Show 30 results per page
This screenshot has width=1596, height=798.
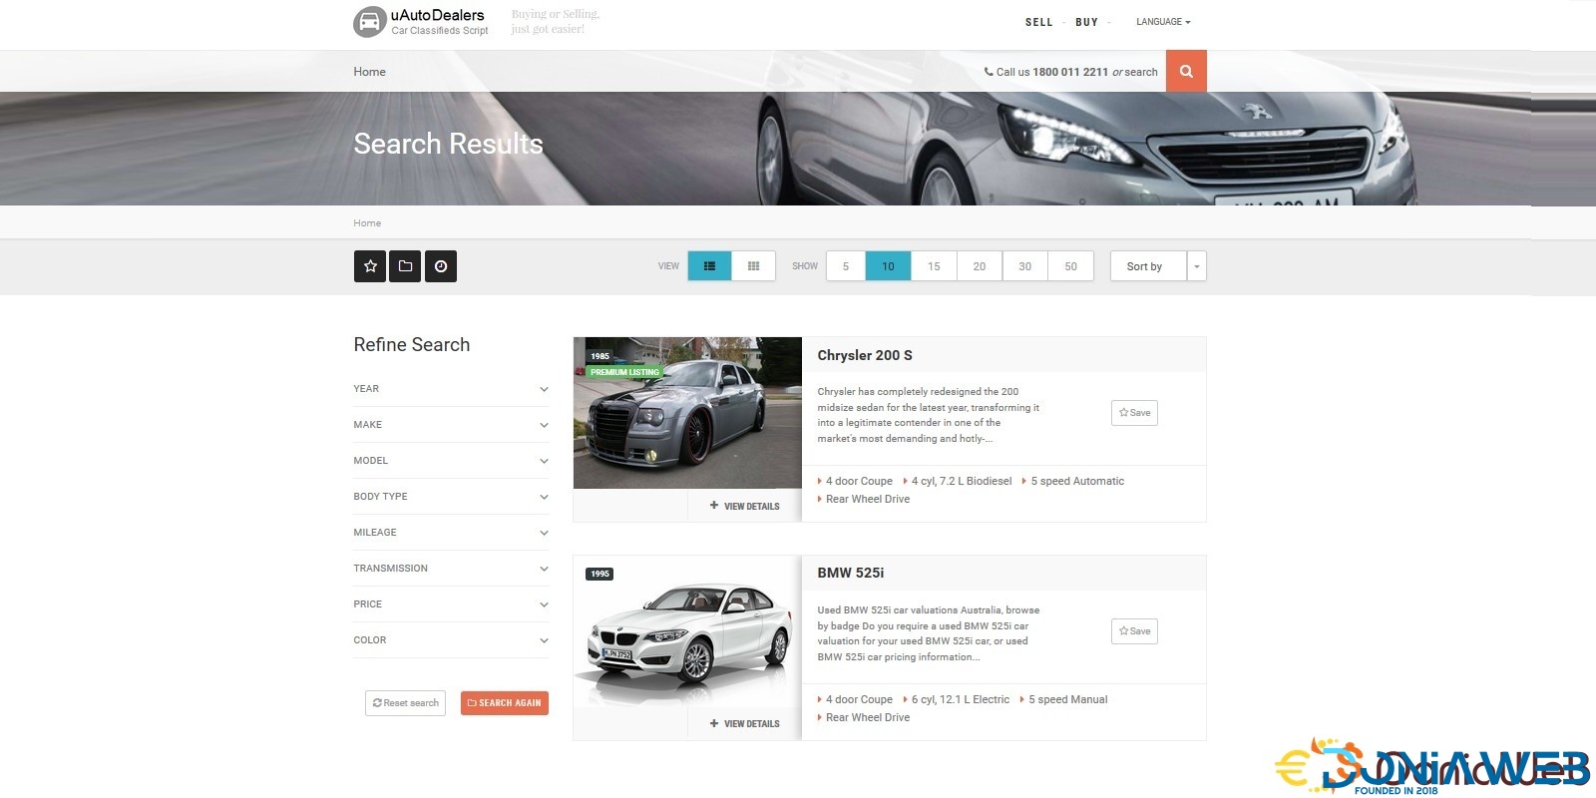pyautogui.click(x=1025, y=266)
